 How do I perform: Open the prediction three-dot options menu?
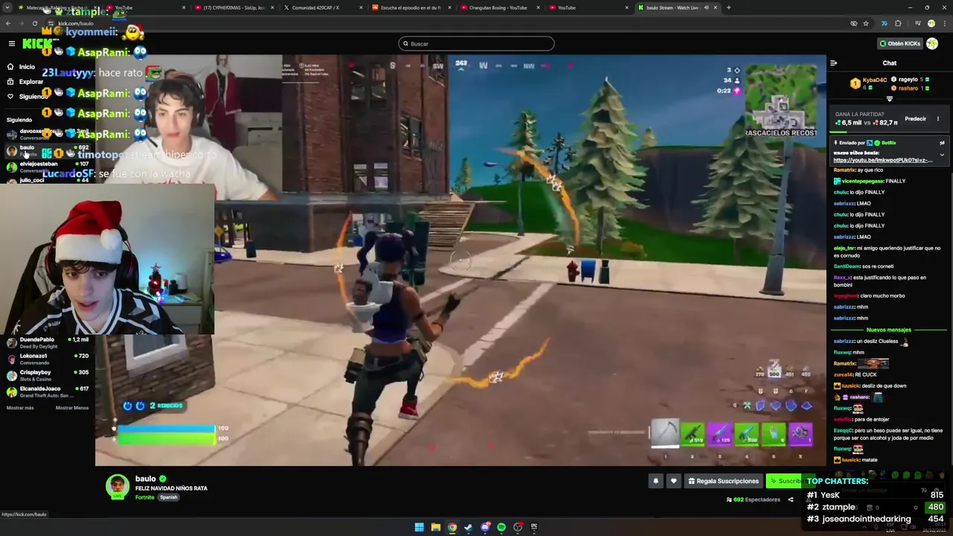[938, 119]
